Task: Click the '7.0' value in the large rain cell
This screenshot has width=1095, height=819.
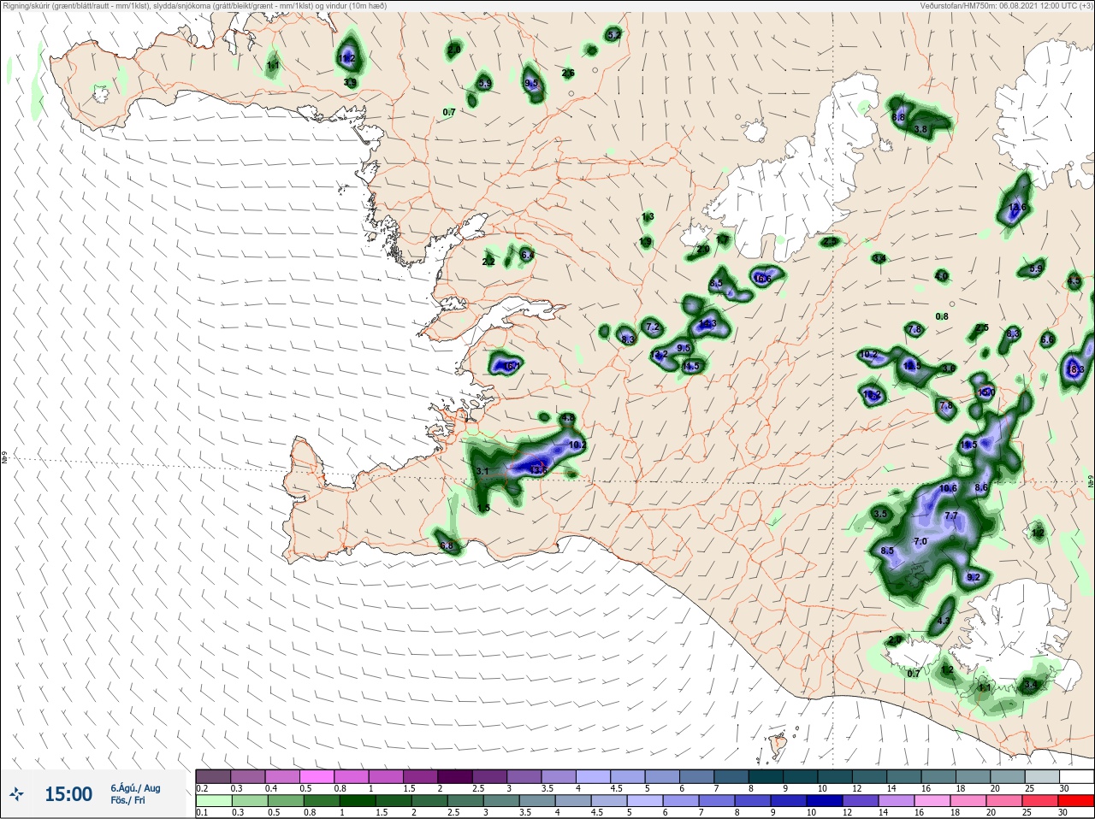Action: tap(920, 542)
